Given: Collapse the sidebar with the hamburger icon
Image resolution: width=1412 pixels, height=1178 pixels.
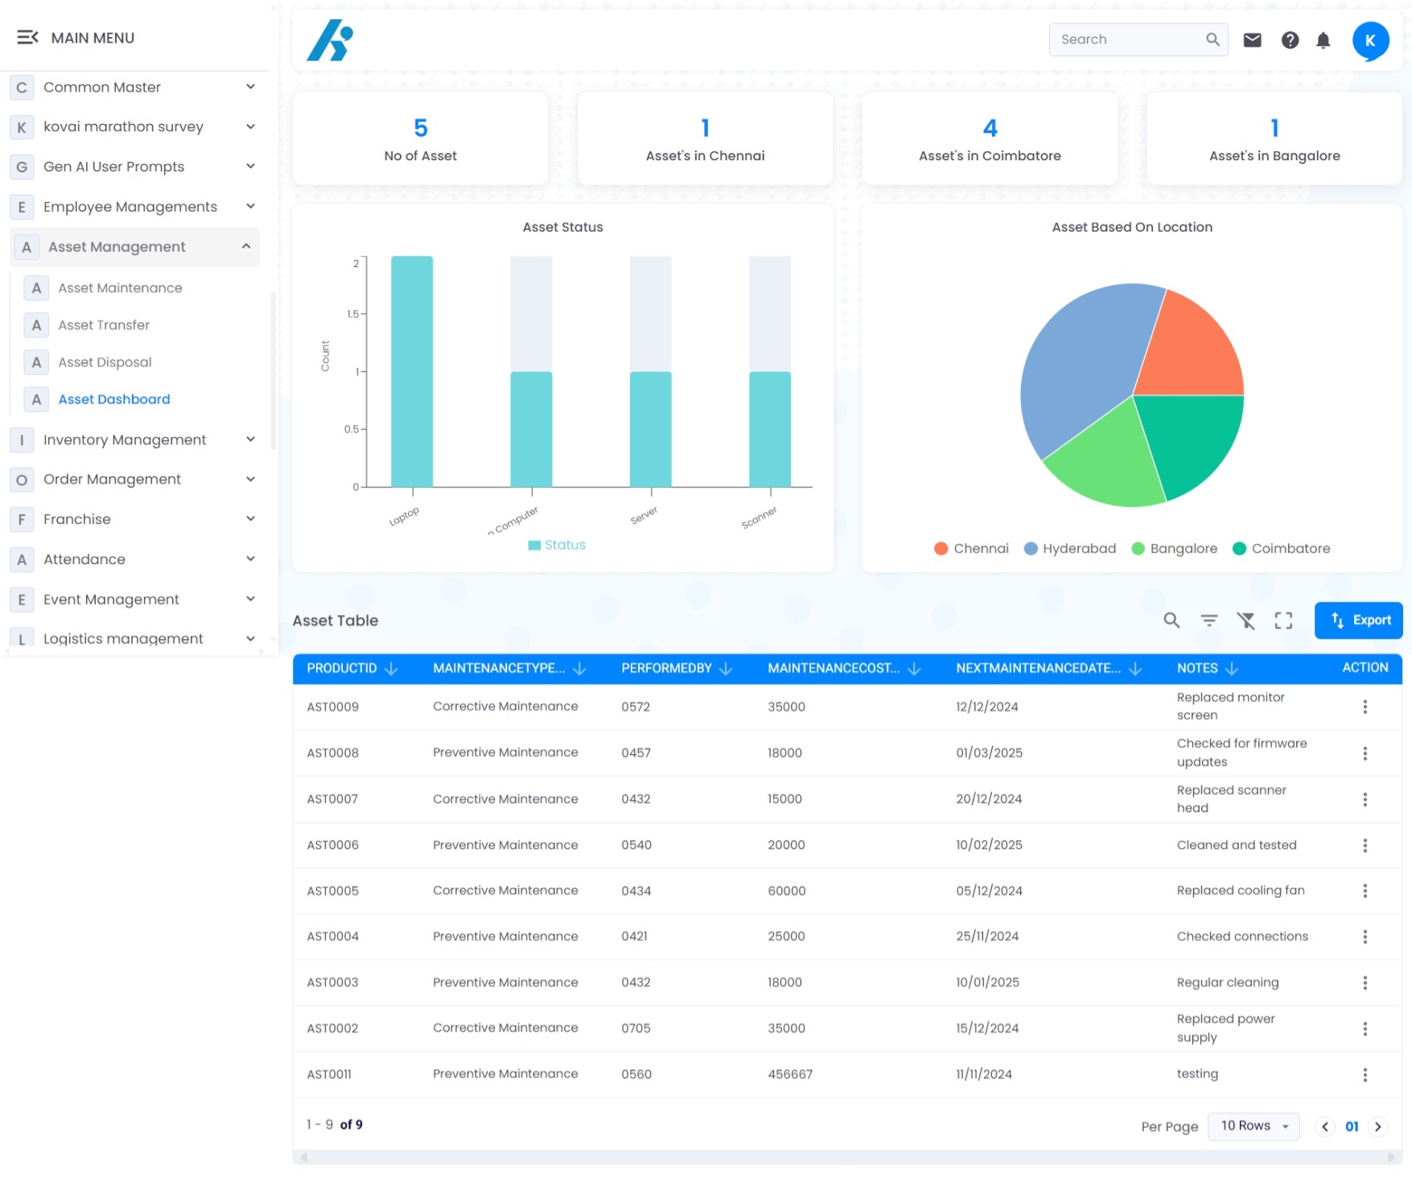Looking at the screenshot, I should pos(28,36).
